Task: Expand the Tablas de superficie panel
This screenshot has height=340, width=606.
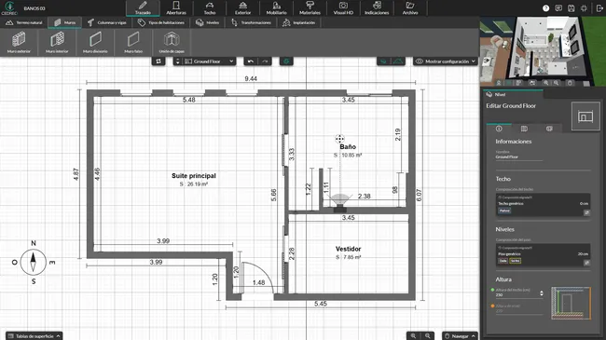Action: pyautogui.click(x=34, y=335)
